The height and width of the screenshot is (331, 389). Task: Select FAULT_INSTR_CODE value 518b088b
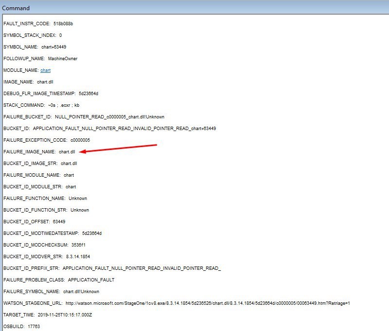[63, 24]
